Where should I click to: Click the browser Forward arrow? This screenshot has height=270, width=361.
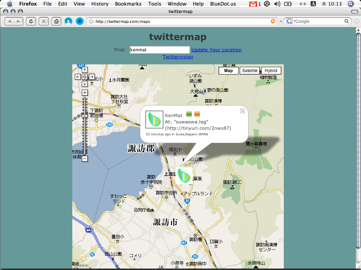[19, 21]
